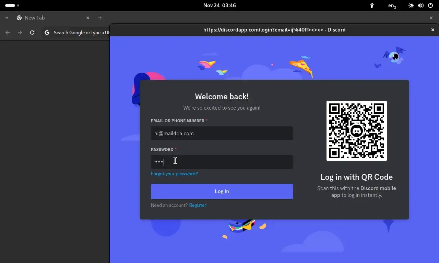Click inside the password field
The height and width of the screenshot is (263, 439).
[x=222, y=162]
